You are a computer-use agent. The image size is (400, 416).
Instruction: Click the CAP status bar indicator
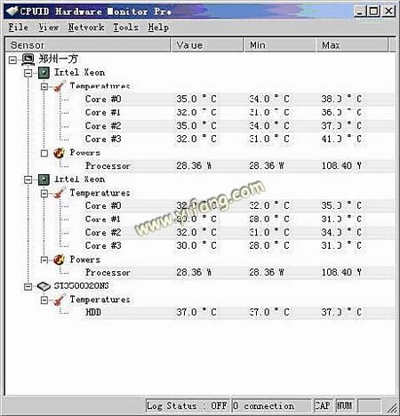323,405
